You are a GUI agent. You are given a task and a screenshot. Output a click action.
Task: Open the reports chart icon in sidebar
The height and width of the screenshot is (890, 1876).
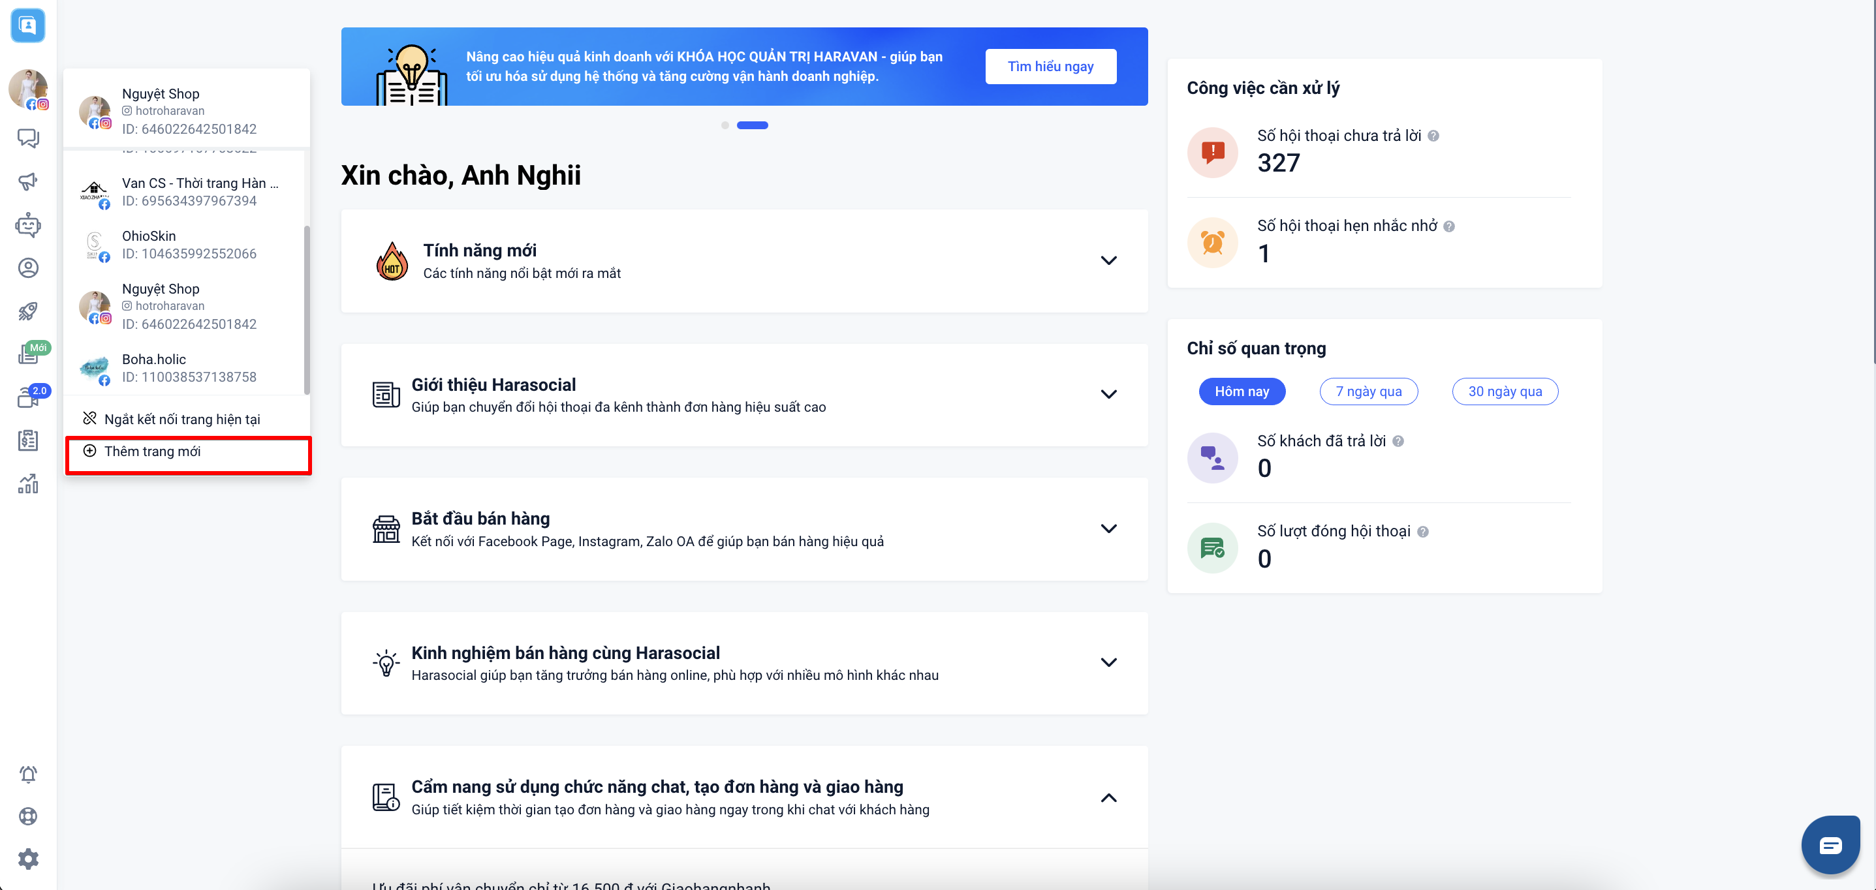(27, 483)
